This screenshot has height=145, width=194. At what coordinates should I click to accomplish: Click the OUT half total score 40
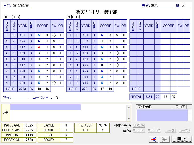pos(39,89)
